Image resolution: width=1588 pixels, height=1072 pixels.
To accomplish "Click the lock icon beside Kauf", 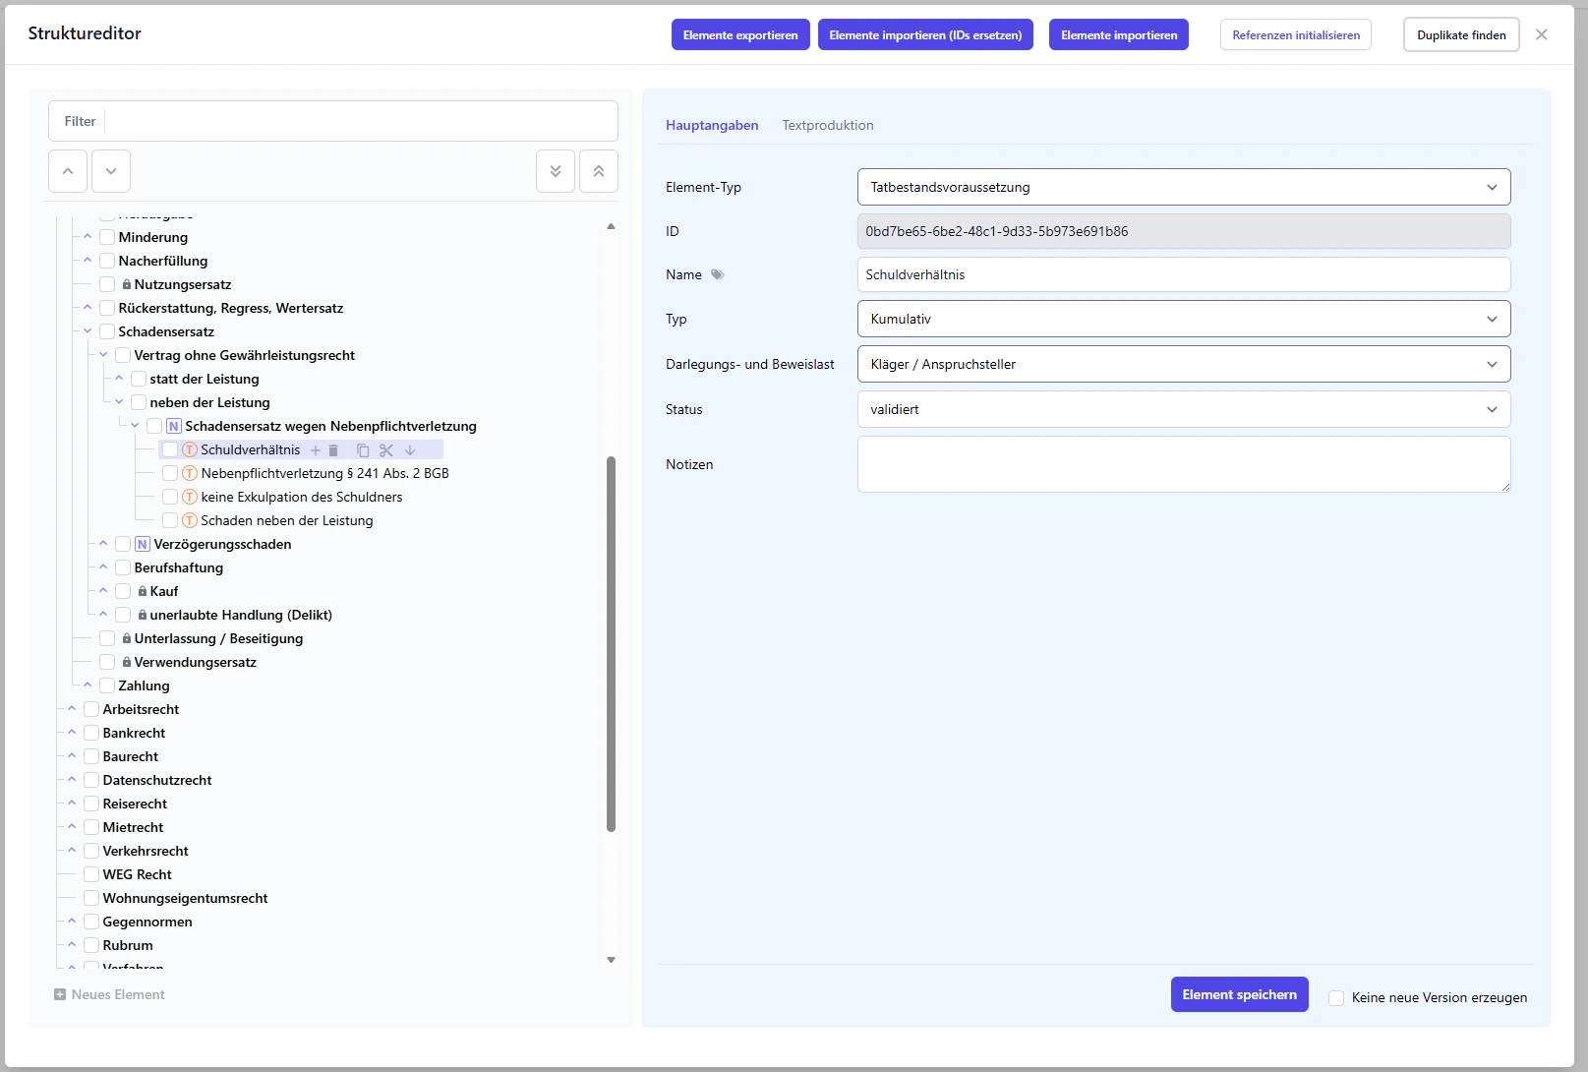I will pos(143,591).
